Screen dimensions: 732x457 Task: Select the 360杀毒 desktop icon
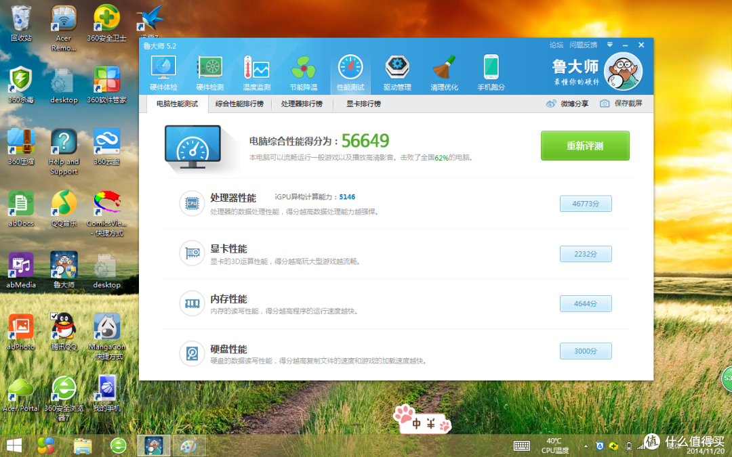21,85
